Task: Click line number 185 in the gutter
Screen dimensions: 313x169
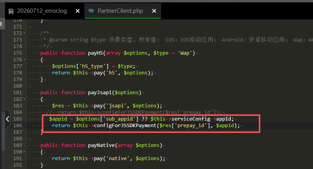Action: click(17, 119)
